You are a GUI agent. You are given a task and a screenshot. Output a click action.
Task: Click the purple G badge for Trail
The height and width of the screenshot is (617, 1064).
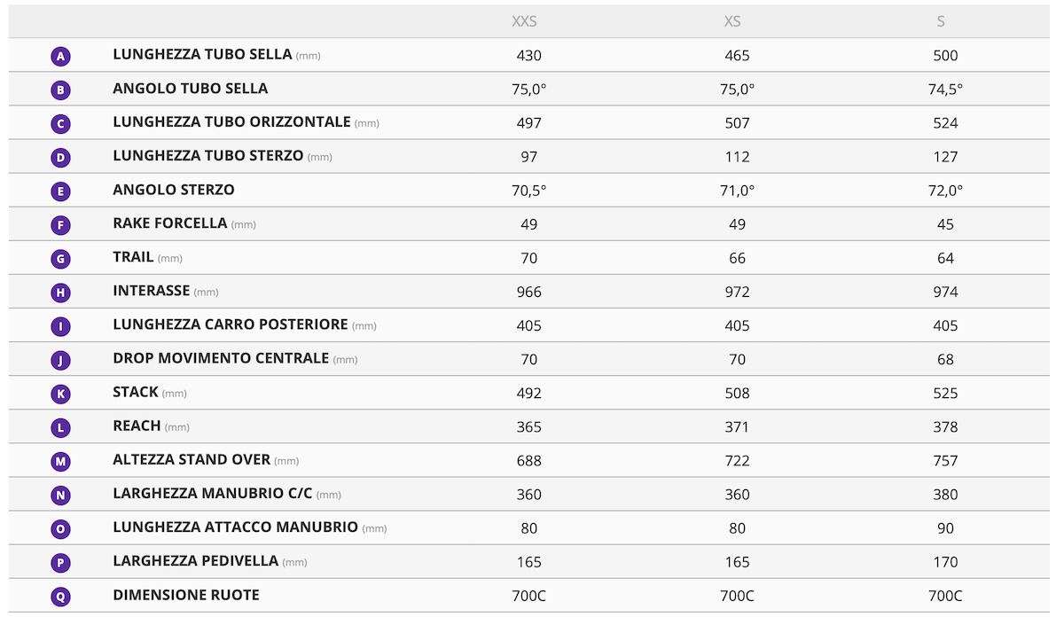(60, 259)
